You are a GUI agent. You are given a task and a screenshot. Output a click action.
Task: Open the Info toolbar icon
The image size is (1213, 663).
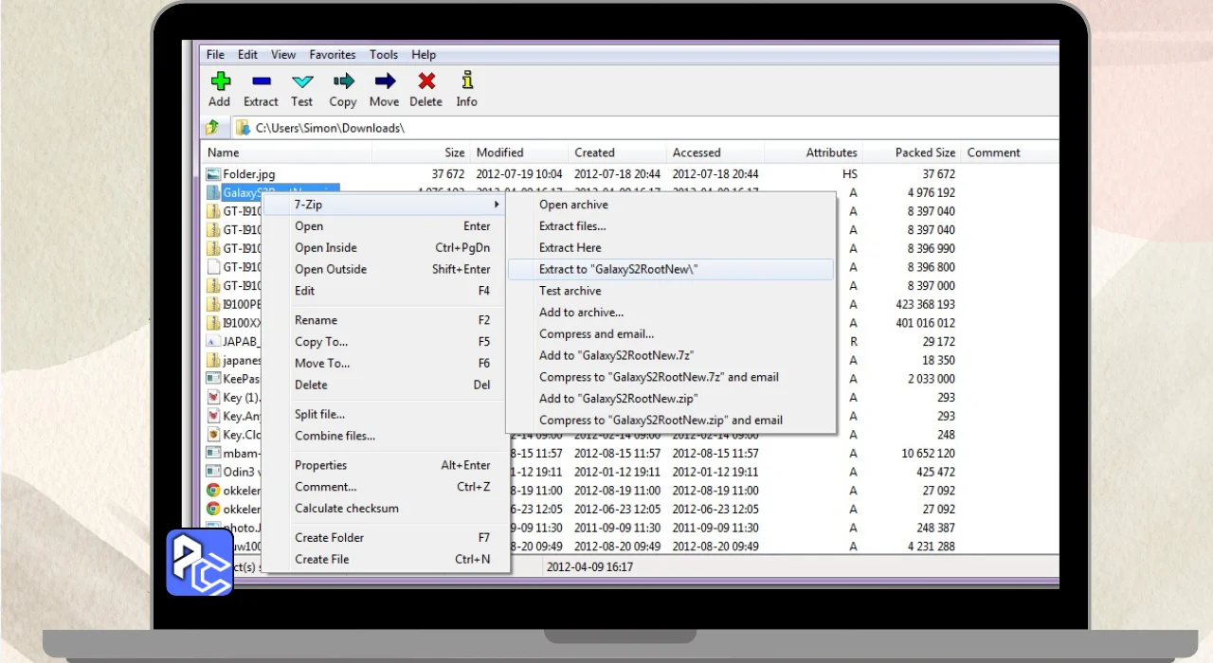[466, 81]
